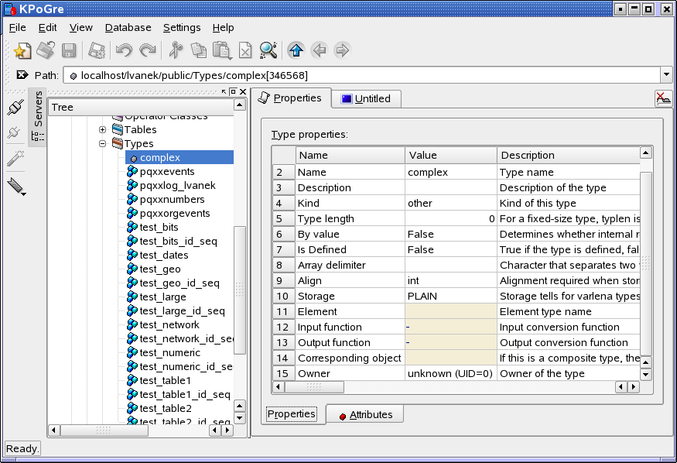Open the Path combo box dropdown

(x=666, y=75)
